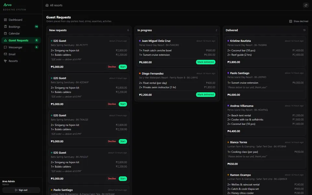The width and height of the screenshot is (312, 195).
Task: Open Dashboard from the sidebar
Action: [x=21, y=20]
